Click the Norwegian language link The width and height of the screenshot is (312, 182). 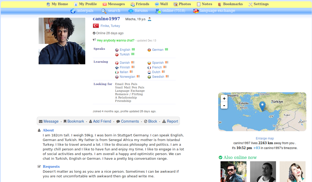pyautogui.click(x=127, y=77)
